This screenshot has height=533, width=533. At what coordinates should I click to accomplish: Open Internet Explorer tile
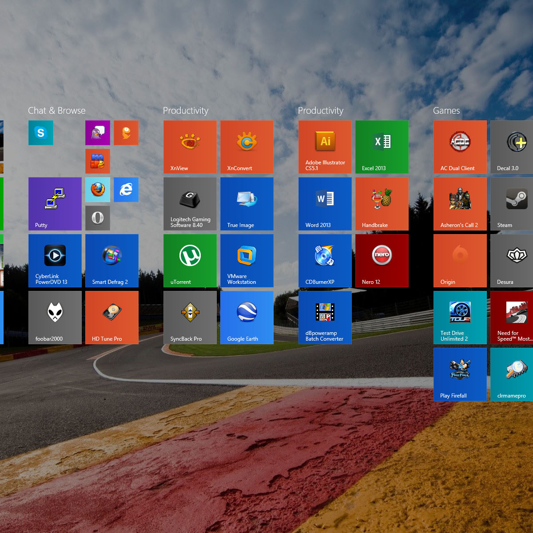126,190
